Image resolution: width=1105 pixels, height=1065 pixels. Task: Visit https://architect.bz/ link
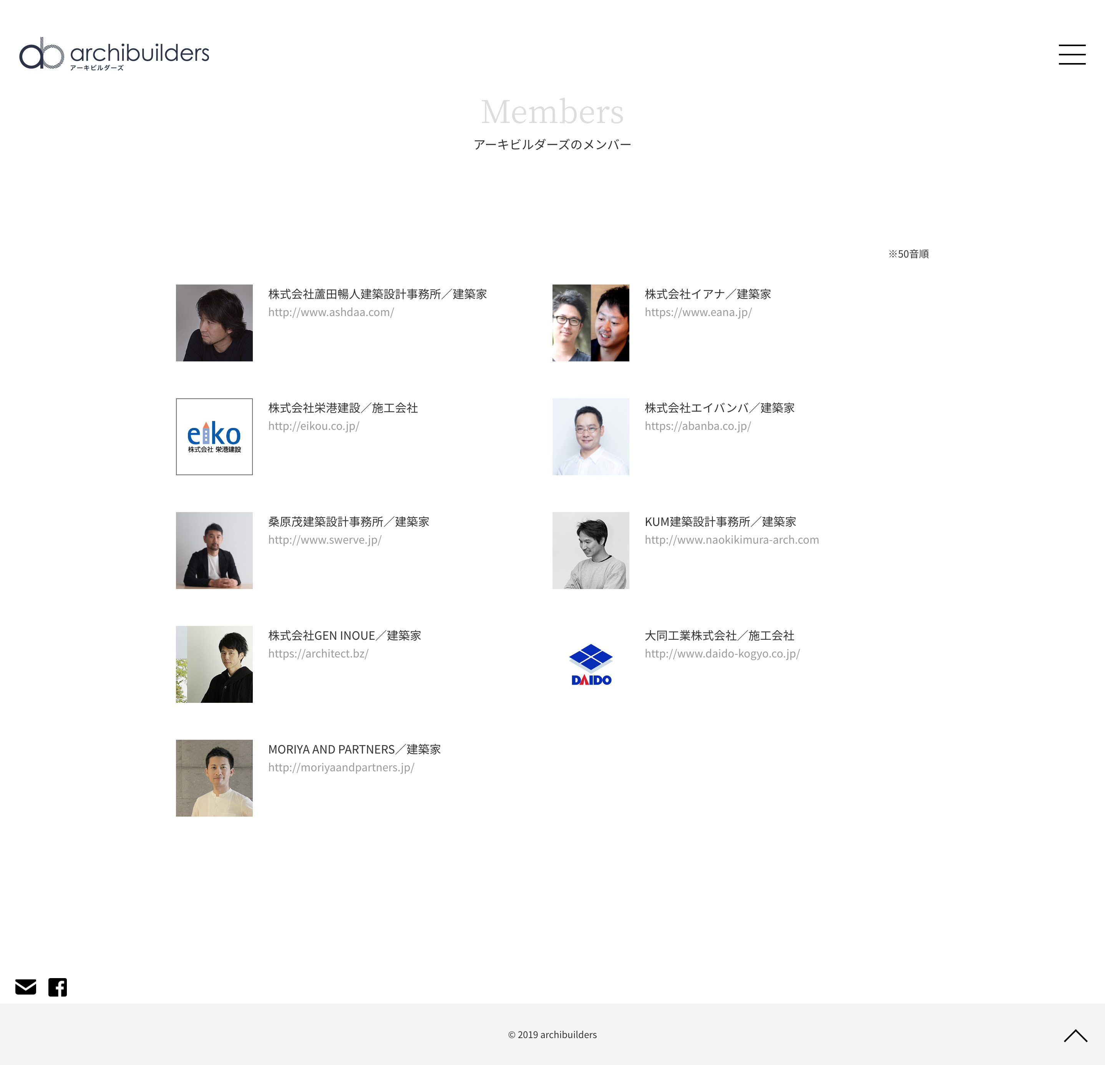coord(318,654)
